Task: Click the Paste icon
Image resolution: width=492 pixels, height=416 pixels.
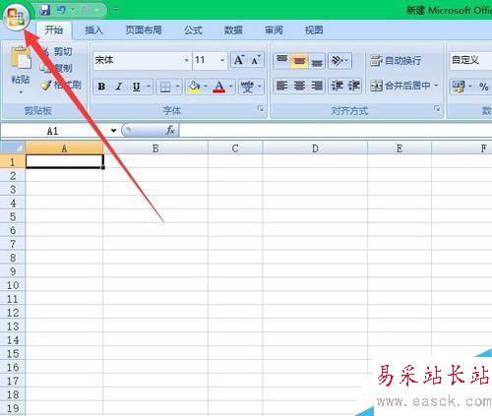Action: (x=21, y=58)
